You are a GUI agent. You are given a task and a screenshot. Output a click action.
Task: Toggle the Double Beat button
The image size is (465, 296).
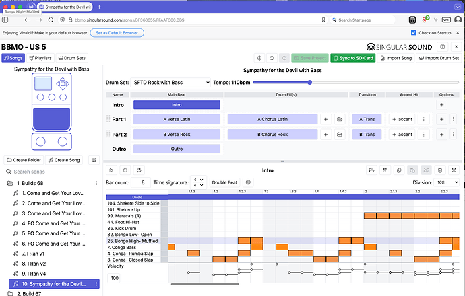[x=224, y=182]
